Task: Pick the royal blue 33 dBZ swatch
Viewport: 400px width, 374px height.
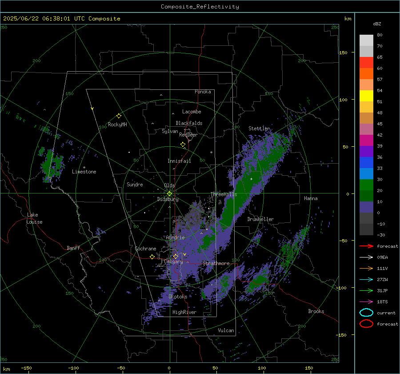Action: pyautogui.click(x=366, y=163)
